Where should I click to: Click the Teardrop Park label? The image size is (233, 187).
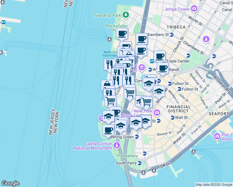[x=107, y=15]
